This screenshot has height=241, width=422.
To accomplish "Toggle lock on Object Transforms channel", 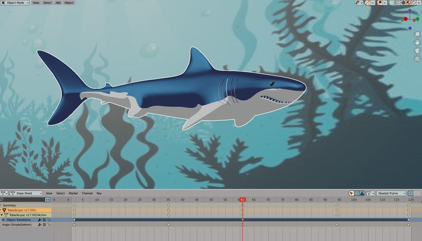I will click(49, 220).
